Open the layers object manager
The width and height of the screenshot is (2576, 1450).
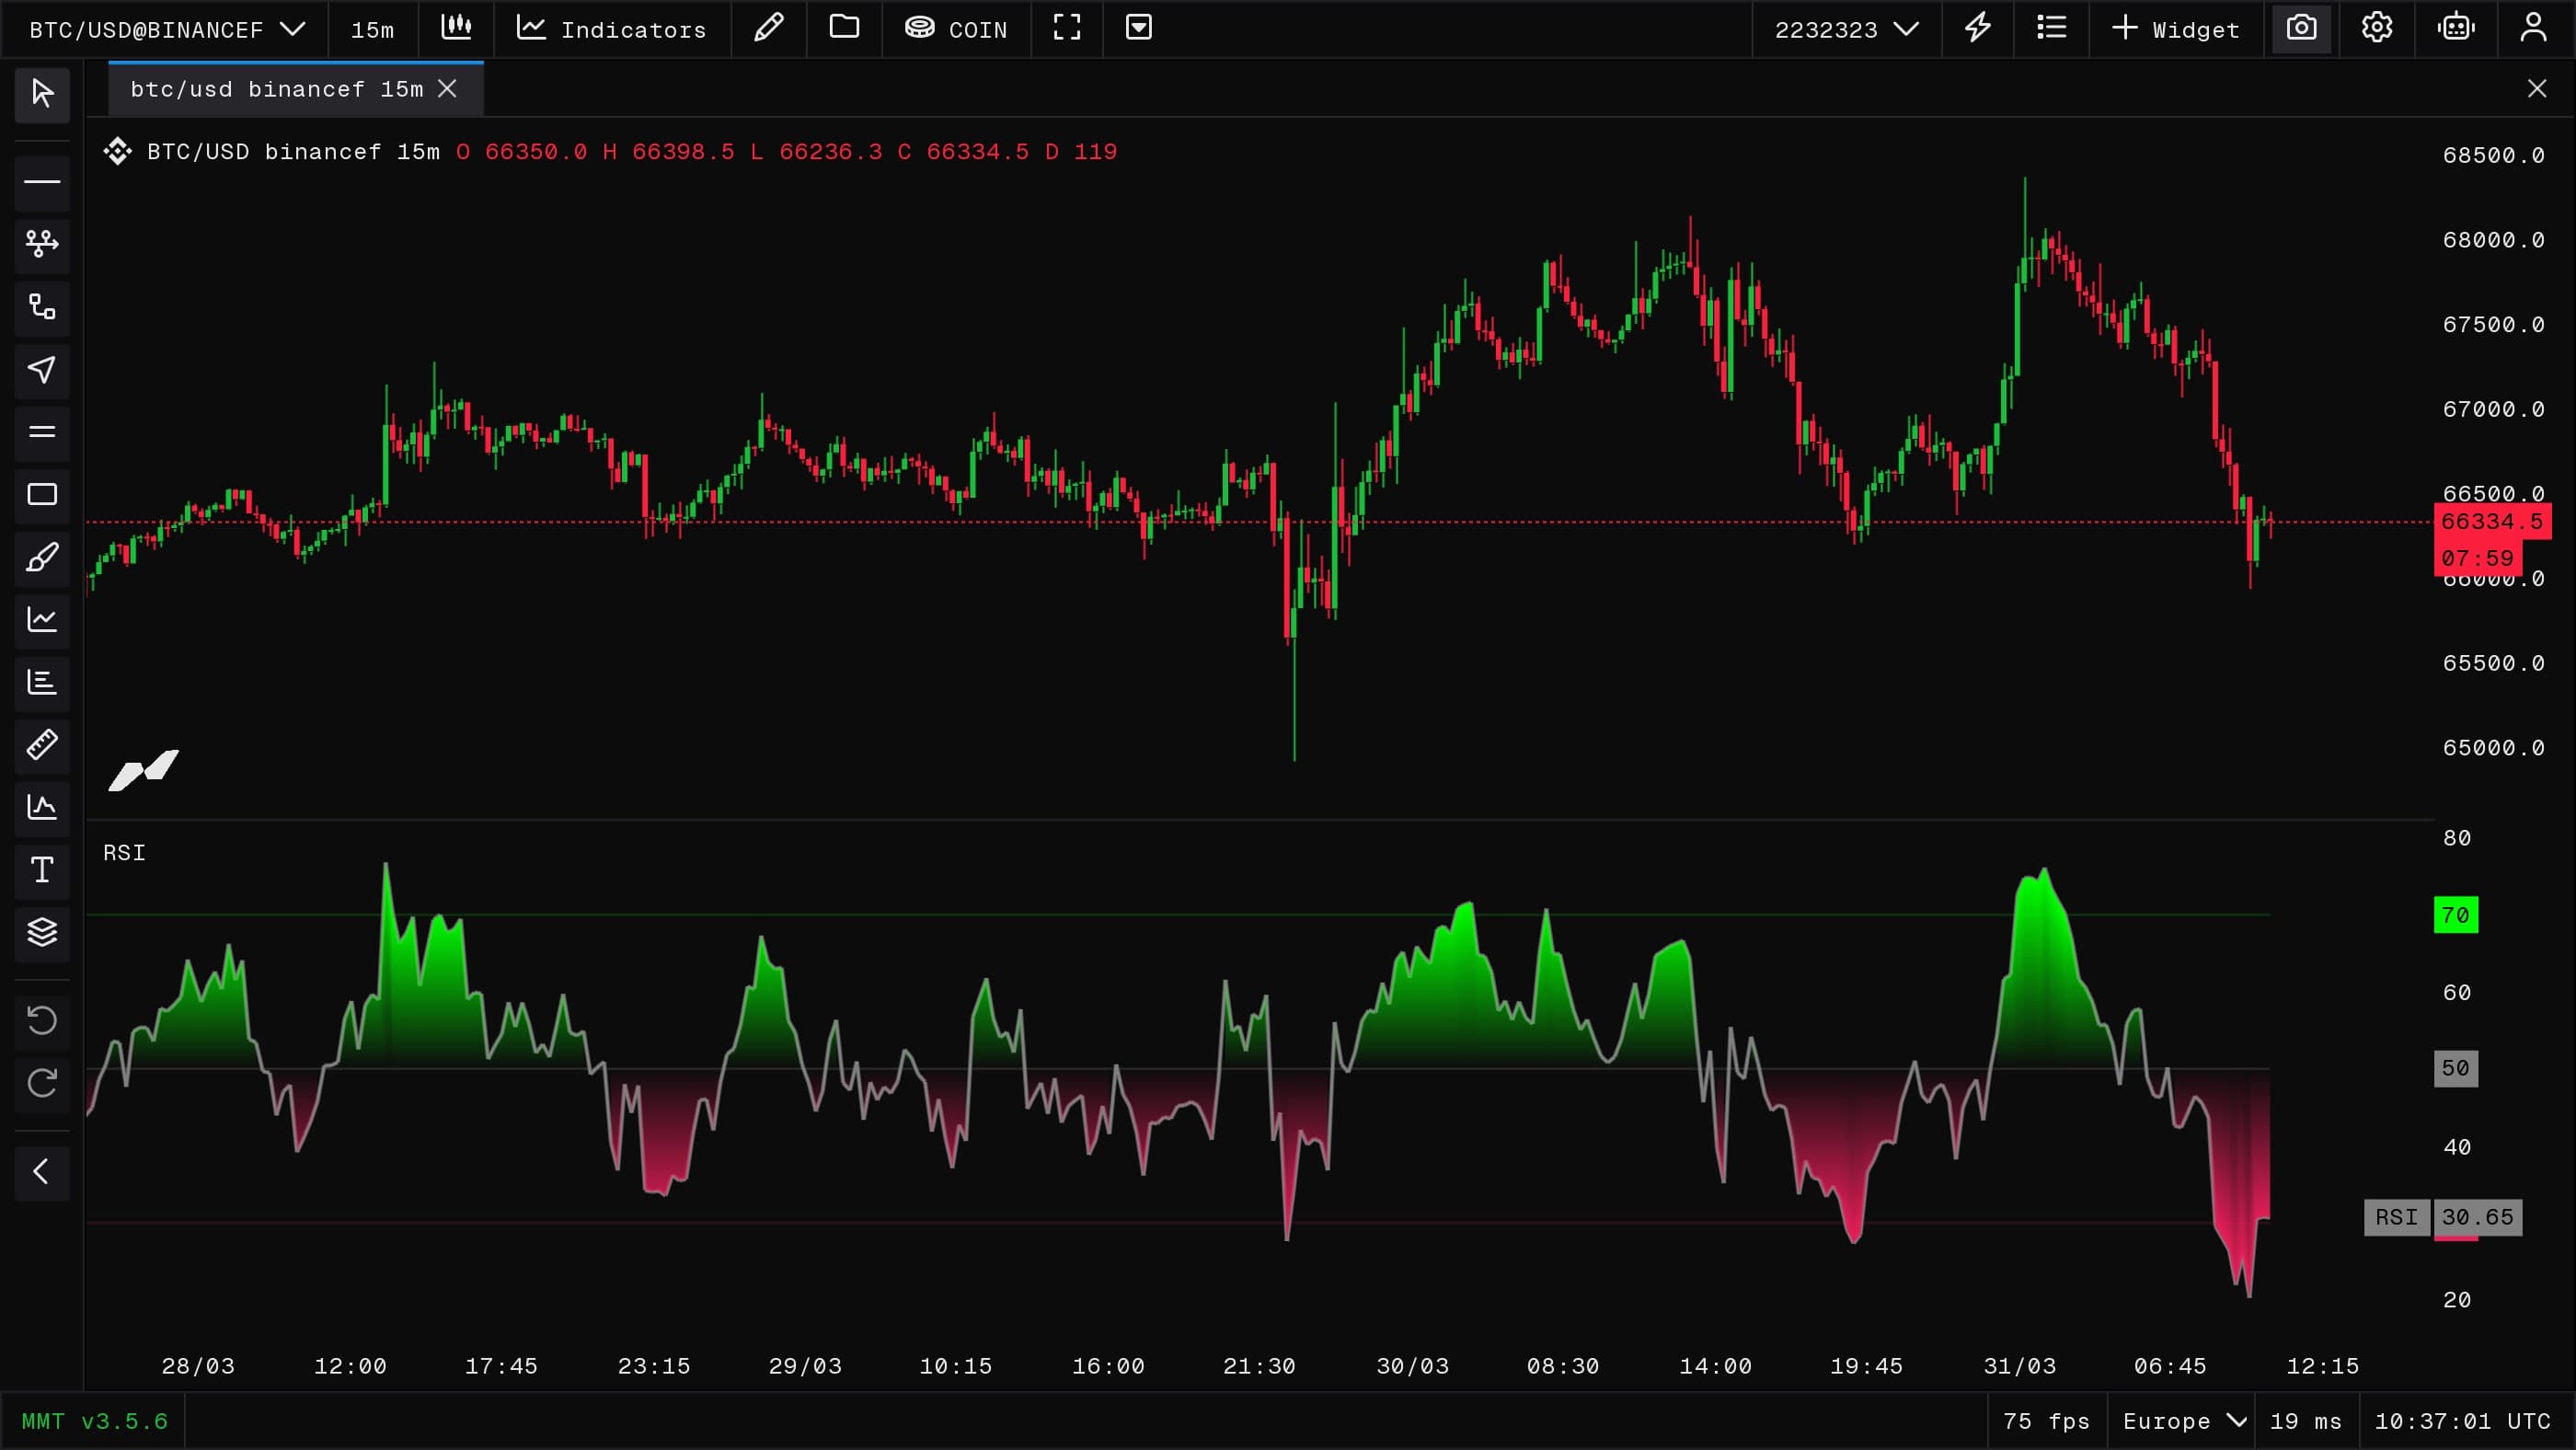pyautogui.click(x=42, y=933)
